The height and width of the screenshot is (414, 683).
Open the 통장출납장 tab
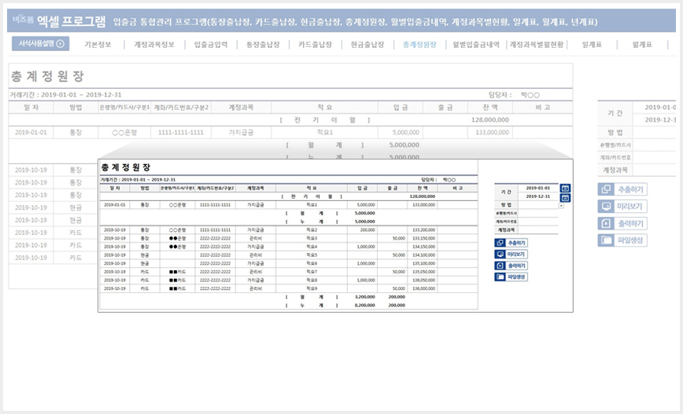(263, 44)
